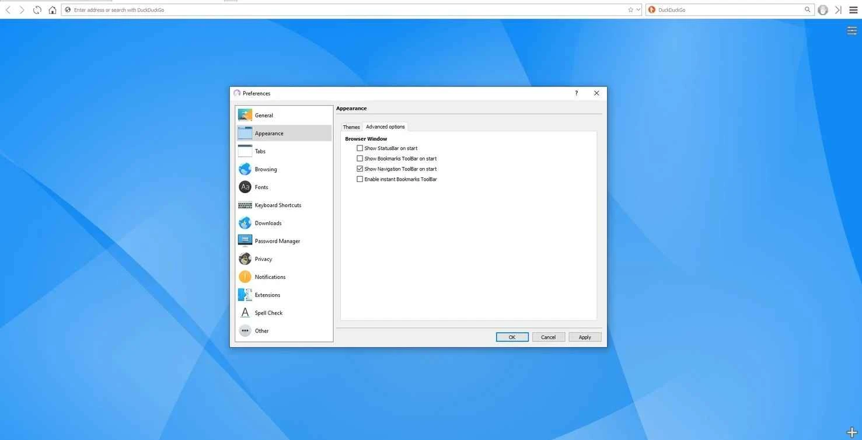Confirm preferences with OK button
Image resolution: width=862 pixels, height=440 pixels.
[512, 337]
